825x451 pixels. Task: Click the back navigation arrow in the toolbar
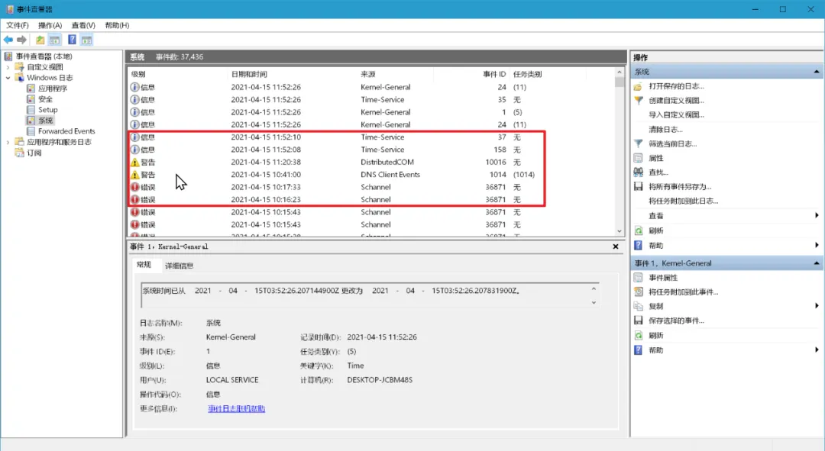tap(10, 40)
